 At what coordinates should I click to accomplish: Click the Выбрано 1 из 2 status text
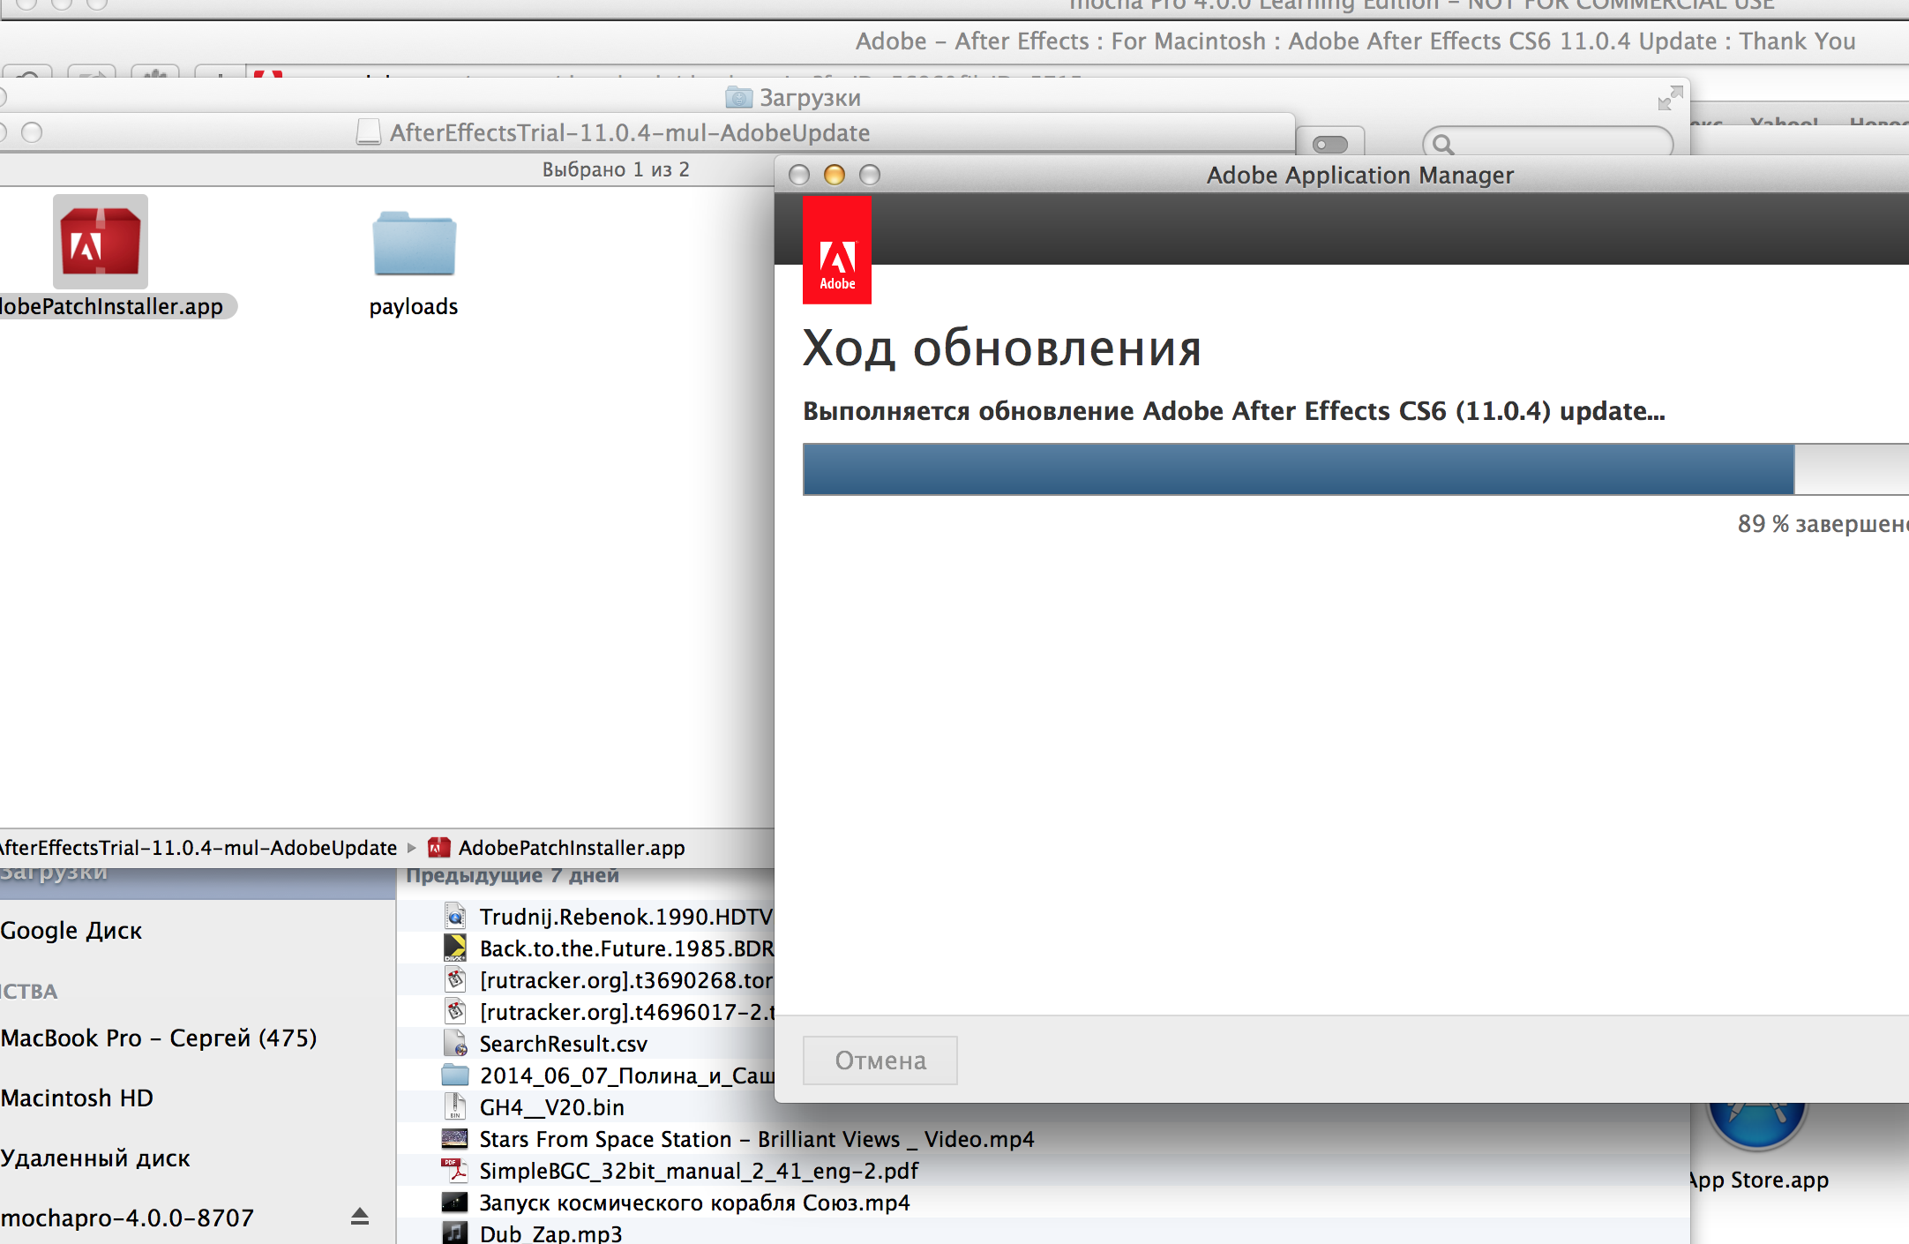click(616, 169)
